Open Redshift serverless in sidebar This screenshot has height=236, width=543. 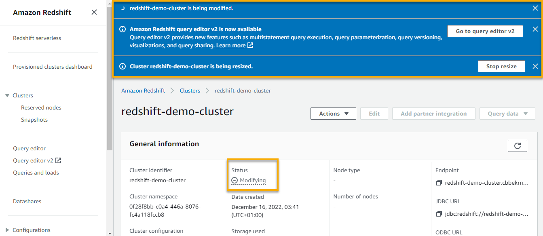[x=37, y=38]
